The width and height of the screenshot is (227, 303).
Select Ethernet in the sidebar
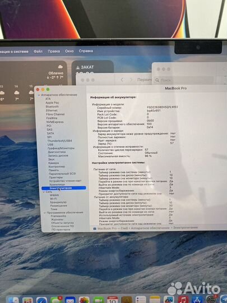pyautogui.click(x=52, y=111)
